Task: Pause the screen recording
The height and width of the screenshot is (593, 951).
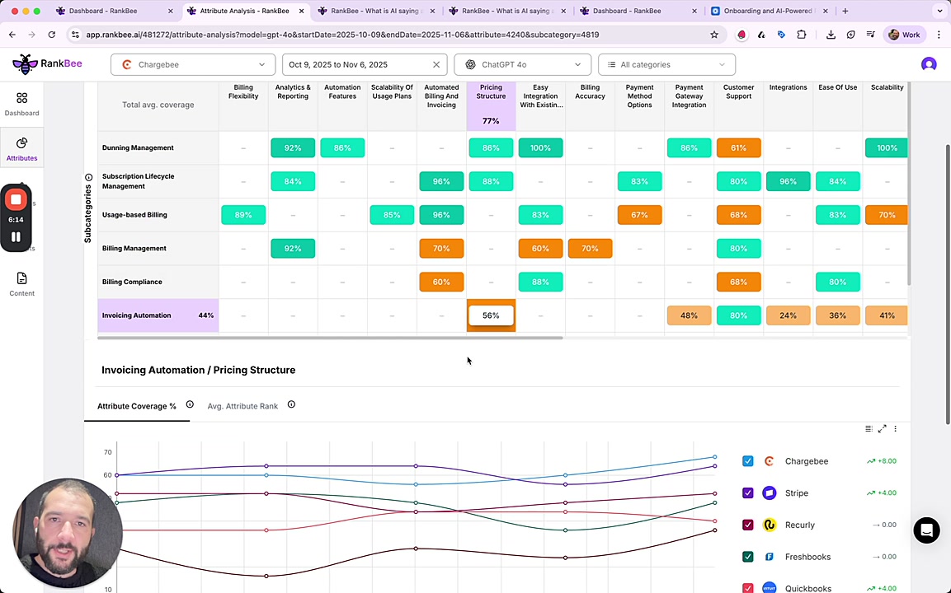Action: click(x=16, y=237)
